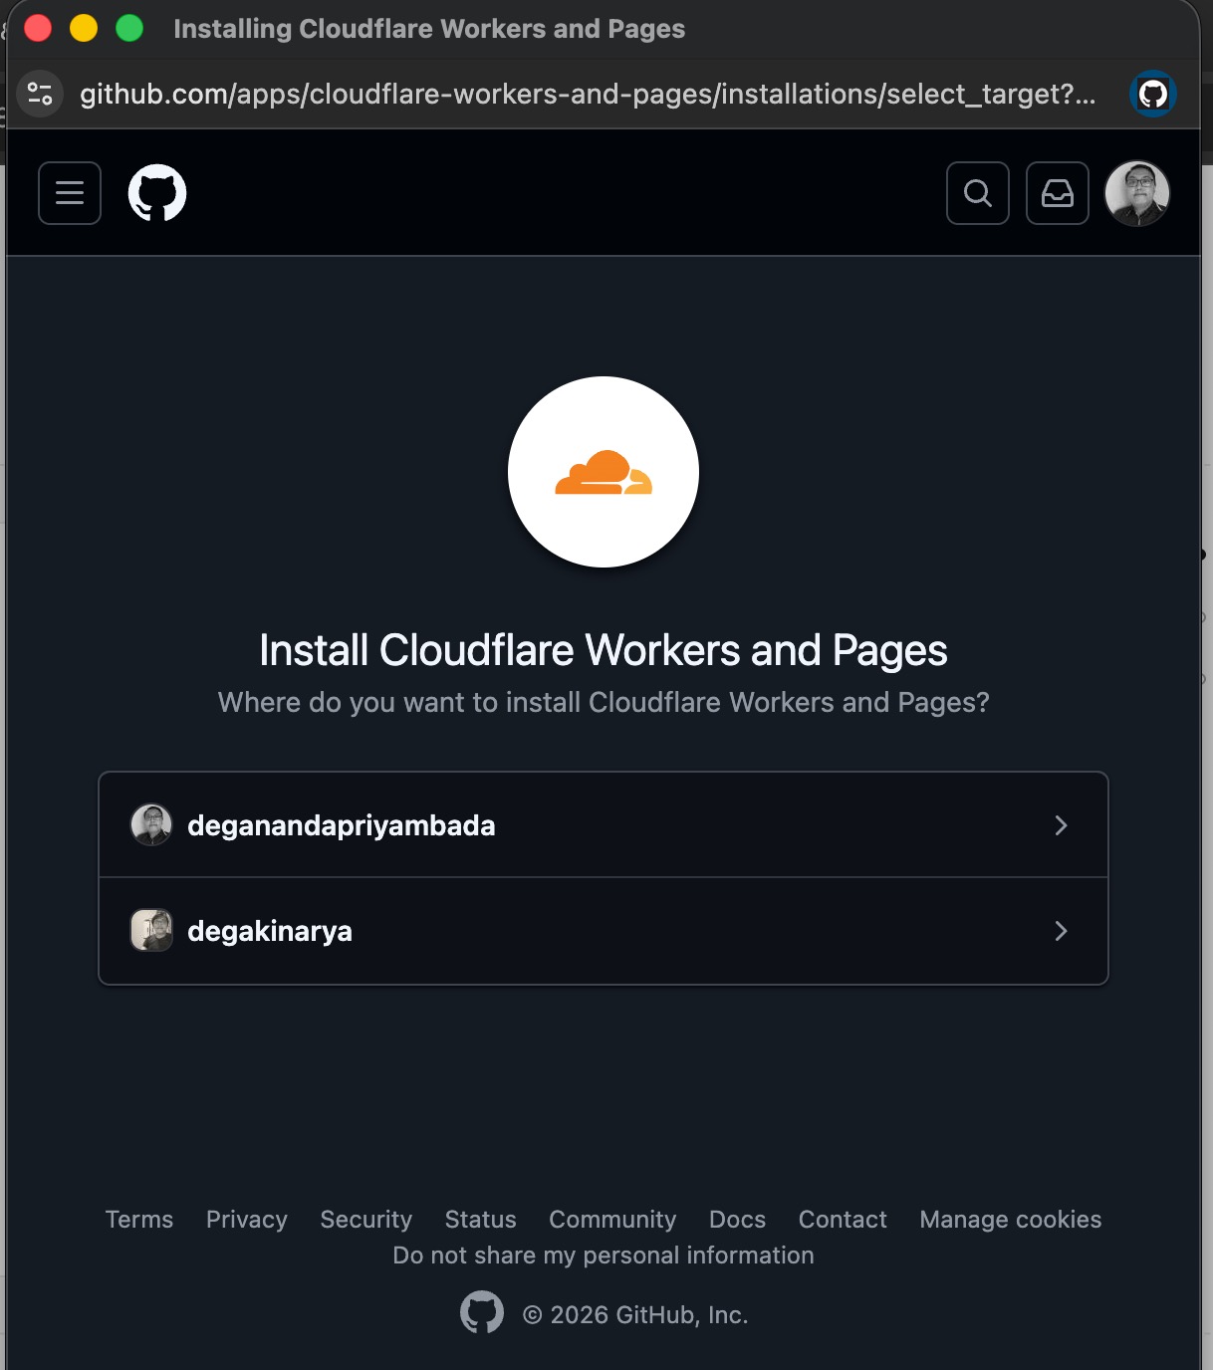This screenshot has width=1213, height=1370.
Task: Click the Cloudflare cloud logo
Action: pyautogui.click(x=604, y=472)
